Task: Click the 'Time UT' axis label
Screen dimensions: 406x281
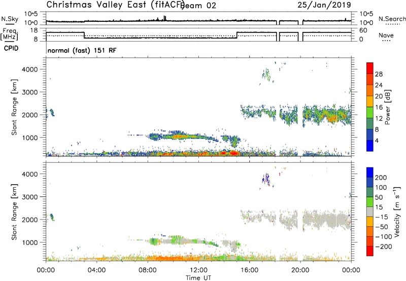Action: click(198, 277)
